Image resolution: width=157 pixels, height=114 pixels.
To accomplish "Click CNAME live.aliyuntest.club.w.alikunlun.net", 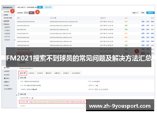I will pos(60,33).
